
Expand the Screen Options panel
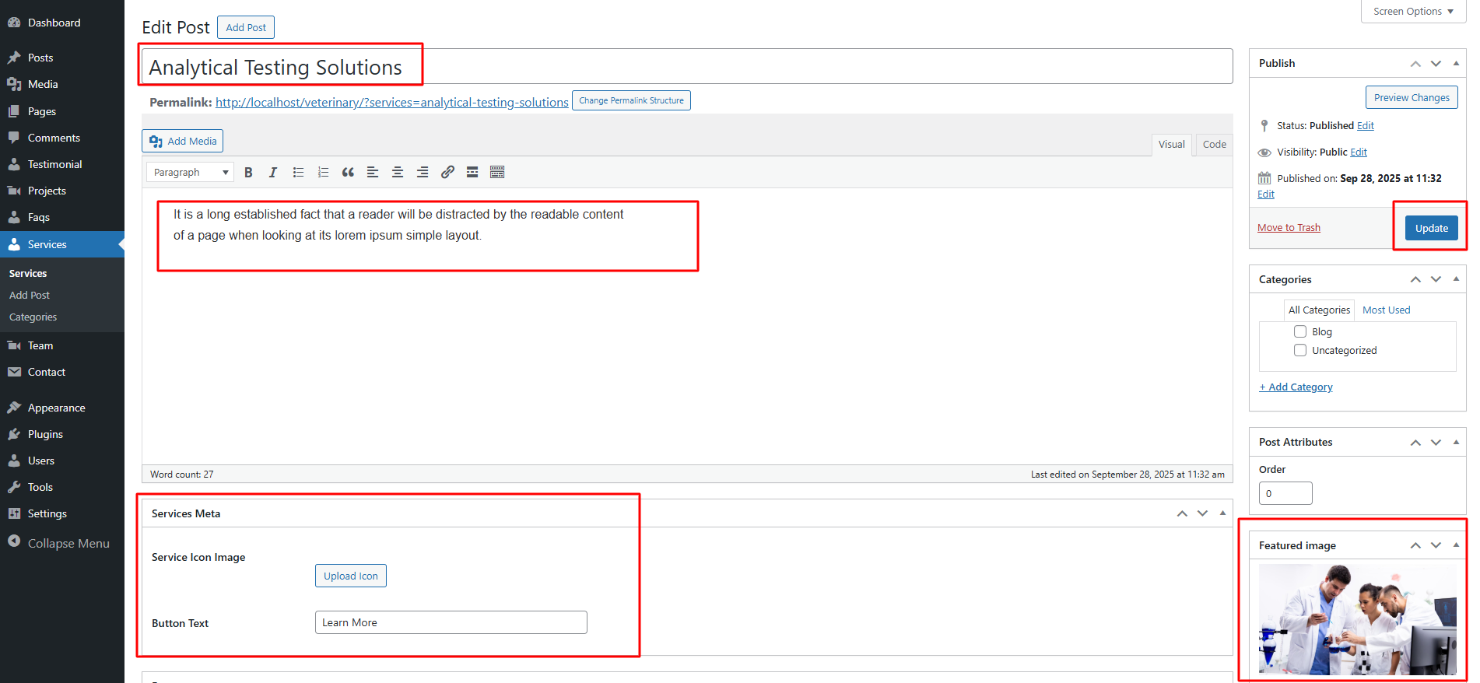pyautogui.click(x=1413, y=12)
